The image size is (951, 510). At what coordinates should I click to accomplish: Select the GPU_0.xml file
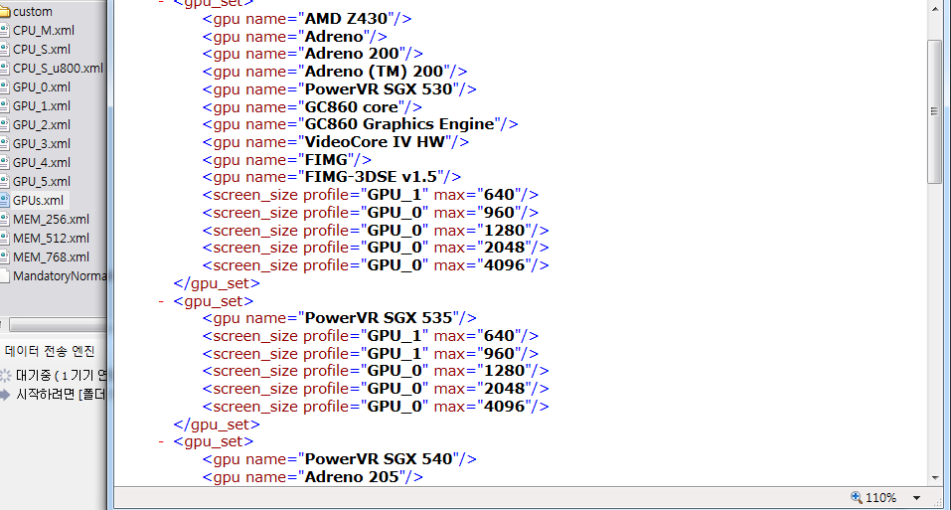tap(42, 86)
